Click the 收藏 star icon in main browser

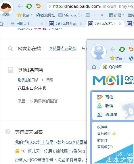(20, 15)
